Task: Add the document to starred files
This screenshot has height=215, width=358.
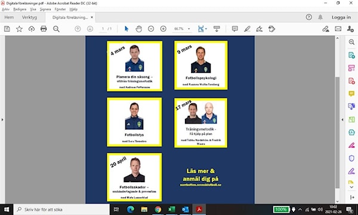Action: click(x=19, y=29)
